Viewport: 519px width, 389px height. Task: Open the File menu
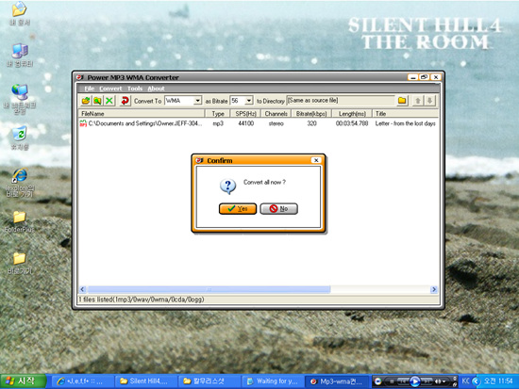coord(89,89)
